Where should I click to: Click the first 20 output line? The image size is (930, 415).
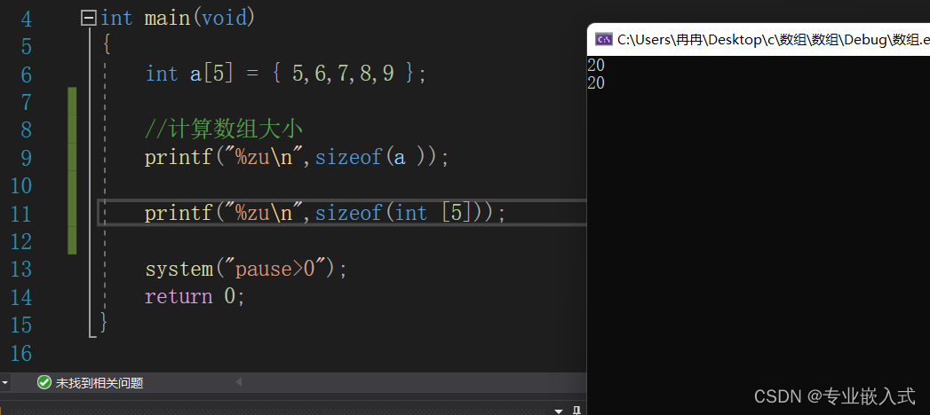(596, 66)
